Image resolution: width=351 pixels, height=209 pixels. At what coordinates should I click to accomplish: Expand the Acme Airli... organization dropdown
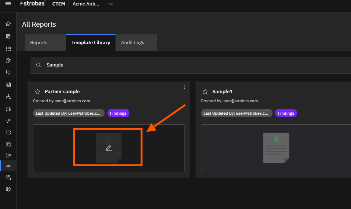point(111,4)
